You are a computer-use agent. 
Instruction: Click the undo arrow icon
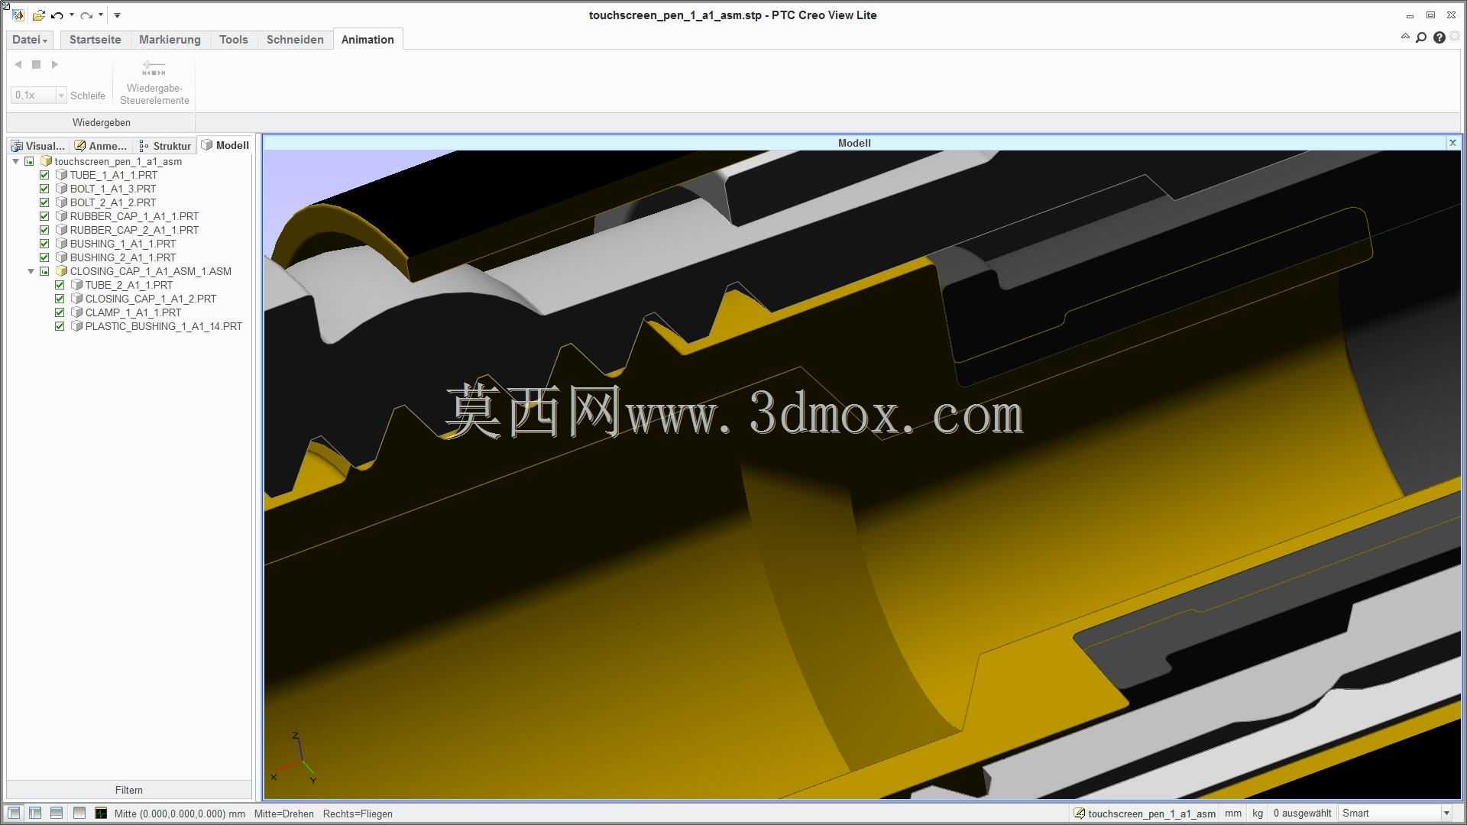(57, 15)
